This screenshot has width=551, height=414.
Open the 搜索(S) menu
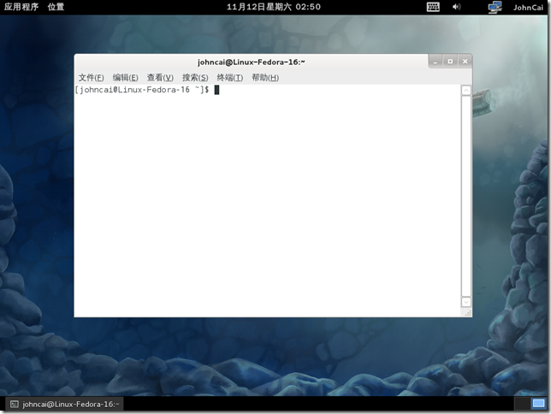click(195, 78)
